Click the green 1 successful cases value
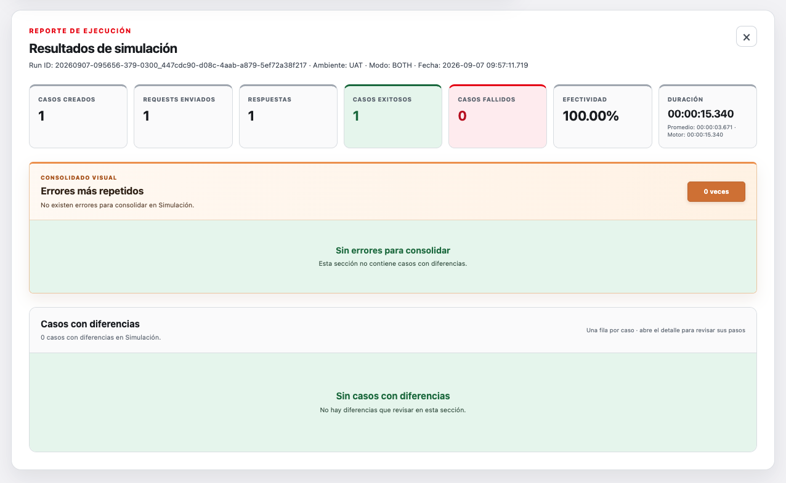Viewport: 786px width, 483px height. pyautogui.click(x=355, y=116)
